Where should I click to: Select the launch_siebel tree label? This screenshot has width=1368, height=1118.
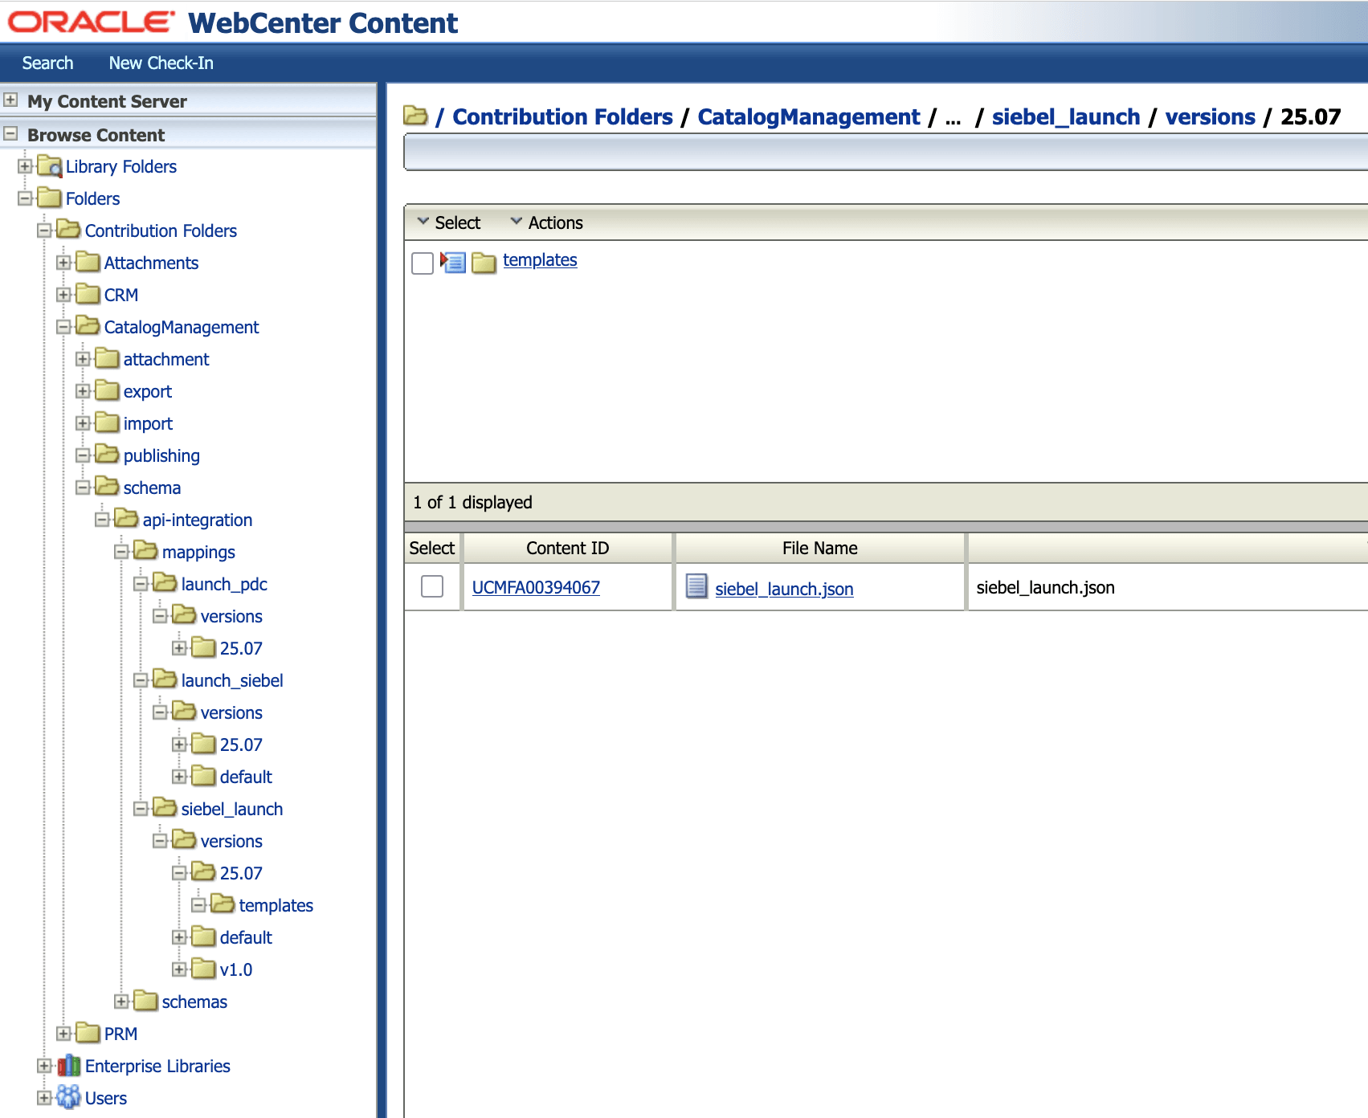[x=232, y=680]
